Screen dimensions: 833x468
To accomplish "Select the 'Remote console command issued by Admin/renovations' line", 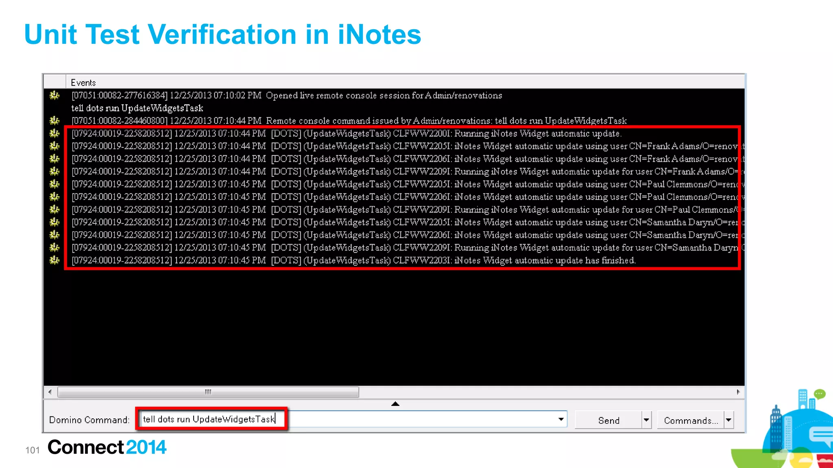I will pos(349,121).
